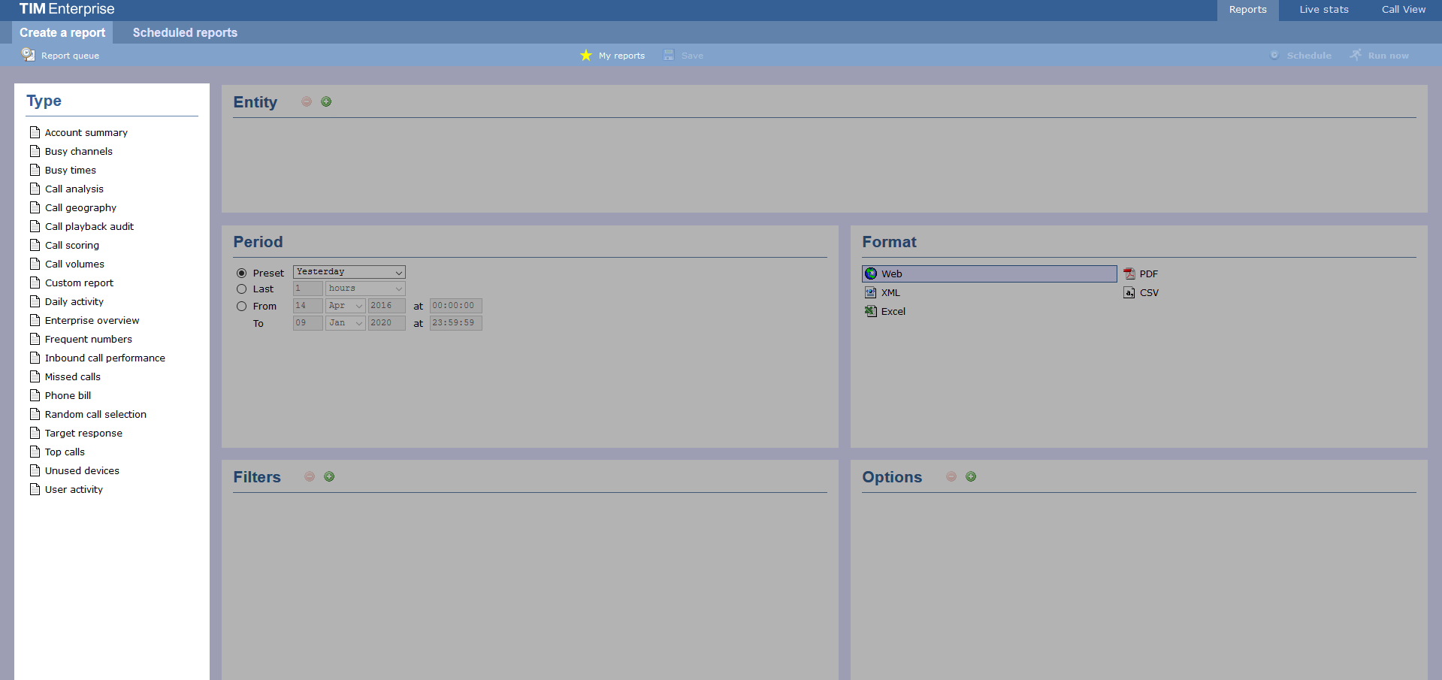Open the Live stats tab
The width and height of the screenshot is (1442, 680).
[1324, 10]
